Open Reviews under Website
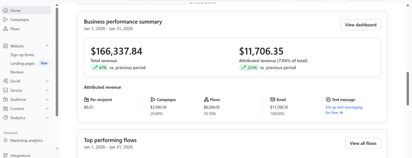The width and height of the screenshot is (412, 158). coord(17,72)
